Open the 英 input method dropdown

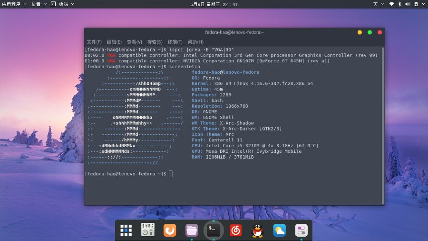click(x=379, y=4)
